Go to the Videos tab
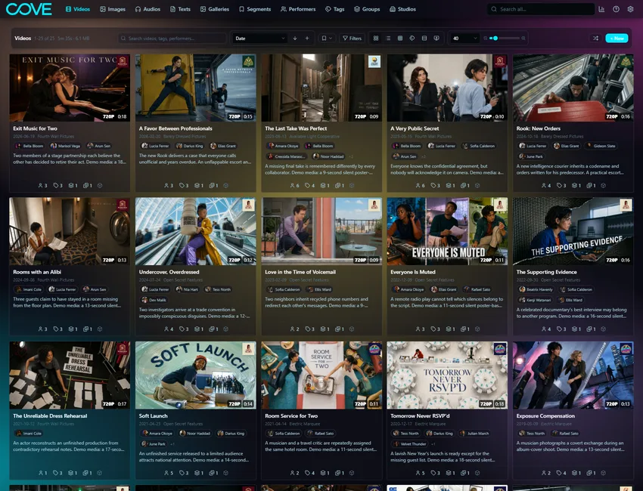643x491 pixels. [78, 9]
